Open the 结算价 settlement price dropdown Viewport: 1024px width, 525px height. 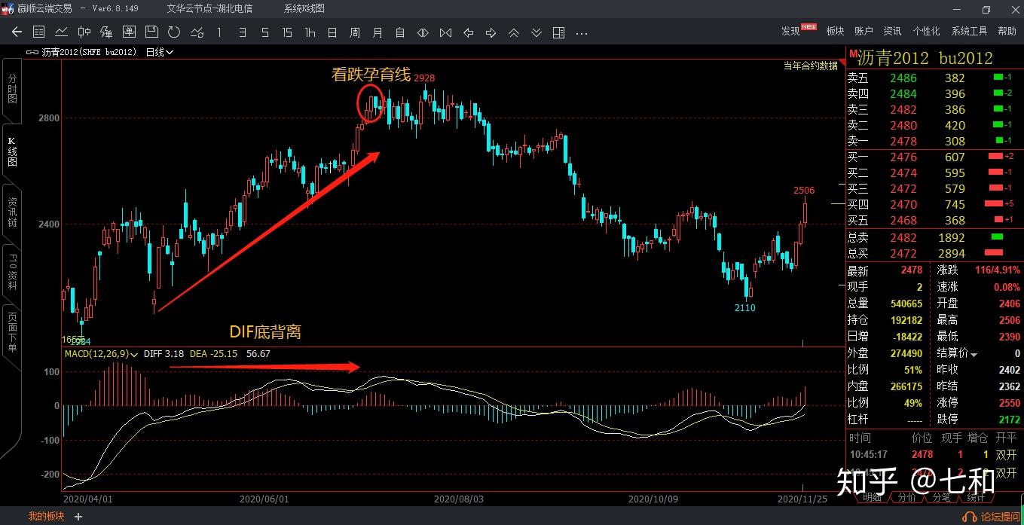(971, 353)
